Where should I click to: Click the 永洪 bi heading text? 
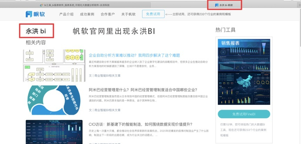[36, 31]
